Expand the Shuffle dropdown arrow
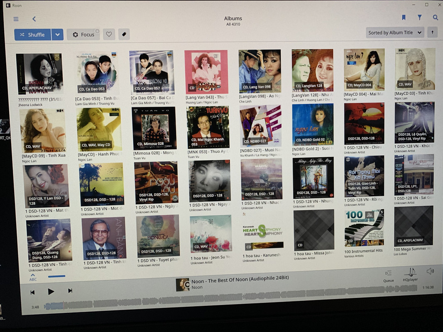This screenshot has width=443, height=332. (57, 35)
